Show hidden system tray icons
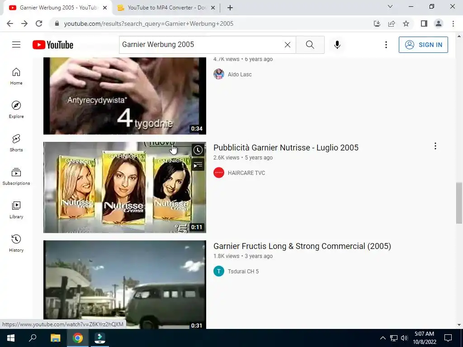This screenshot has width=463, height=347. (383, 338)
